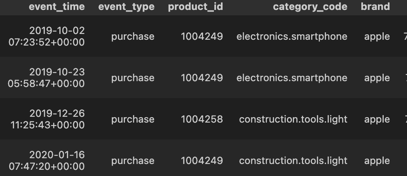Select electronics.smartphone in the 2019-10-23 row

coord(292,78)
